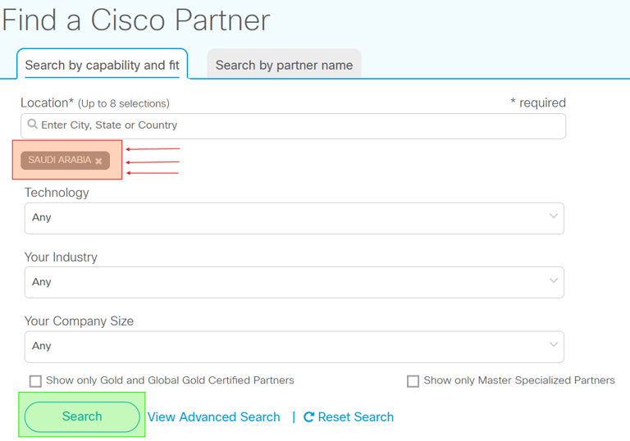Click the Your Industry label
630x441 pixels.
point(61,257)
